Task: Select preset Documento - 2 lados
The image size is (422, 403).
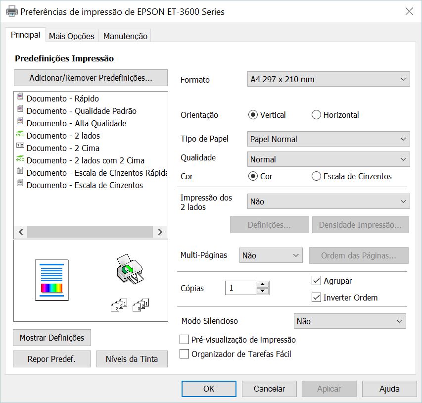Action: 63,136
